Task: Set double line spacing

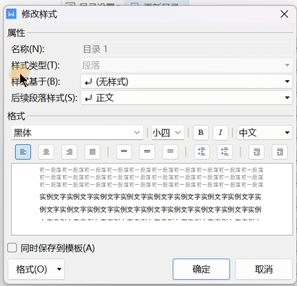Action: (x=170, y=152)
